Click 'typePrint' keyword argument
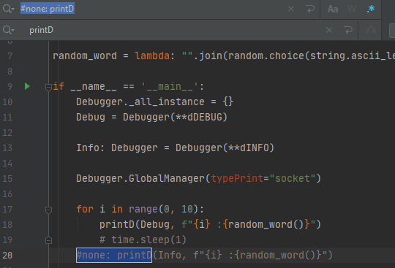The width and height of the screenshot is (395, 268). click(237, 178)
